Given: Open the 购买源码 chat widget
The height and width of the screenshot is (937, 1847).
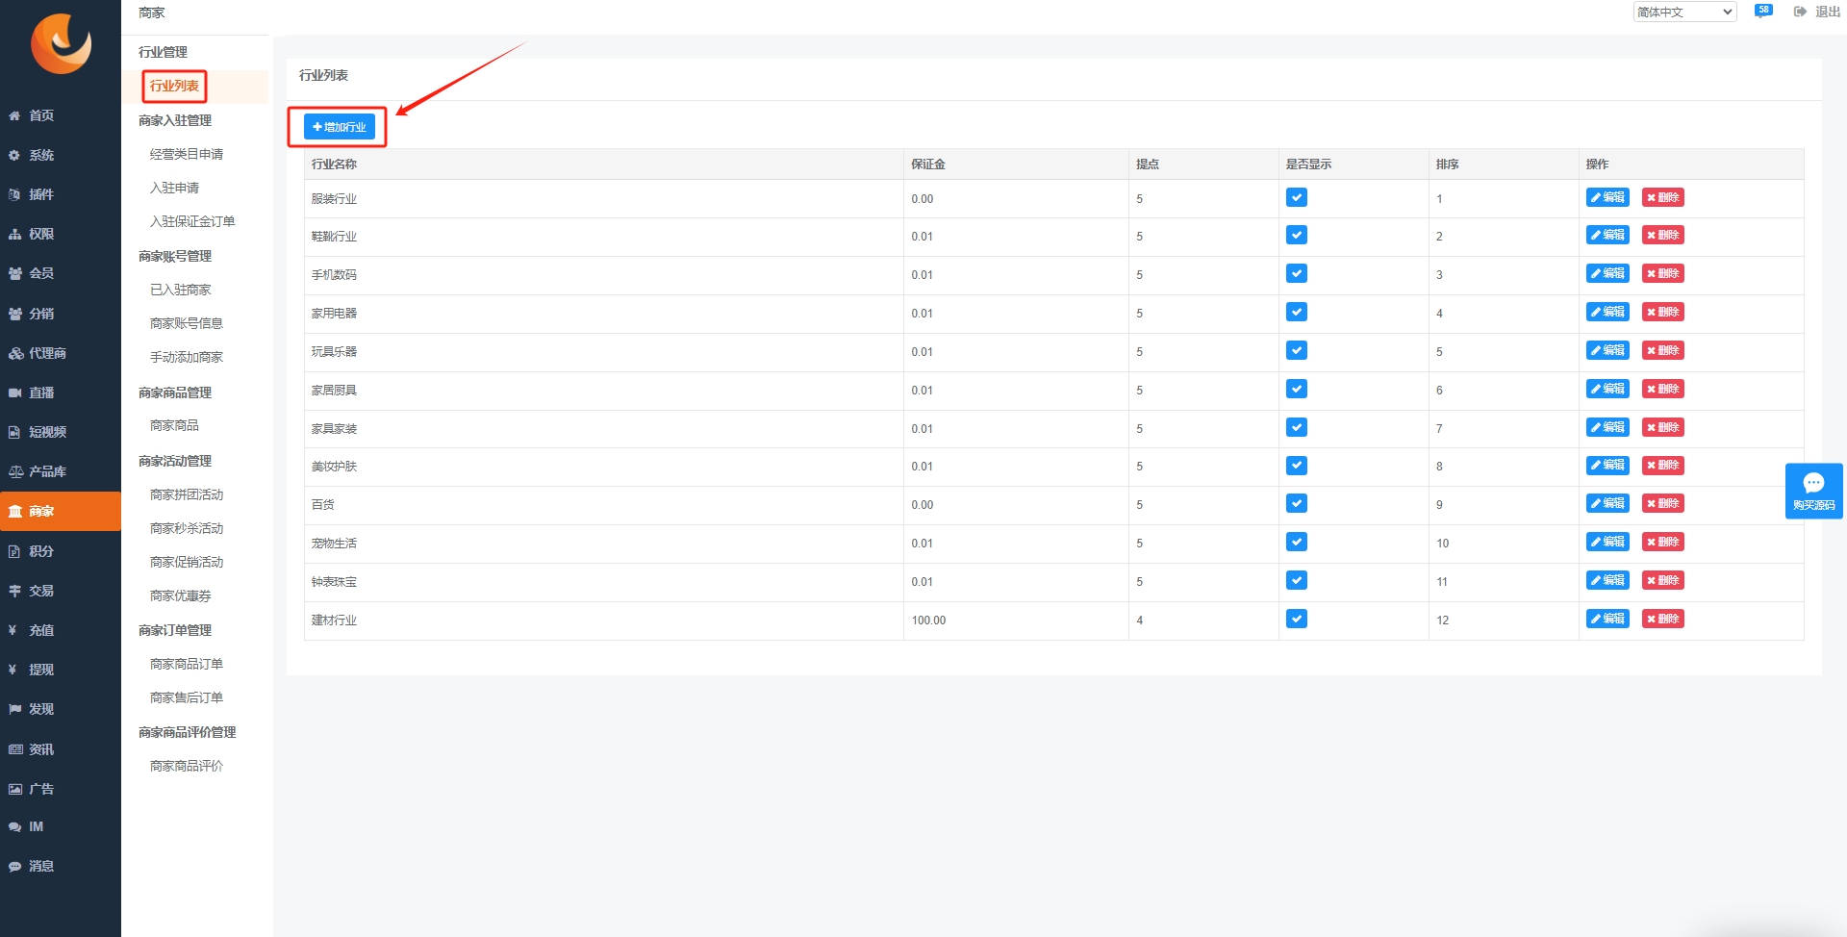Looking at the screenshot, I should point(1813,492).
